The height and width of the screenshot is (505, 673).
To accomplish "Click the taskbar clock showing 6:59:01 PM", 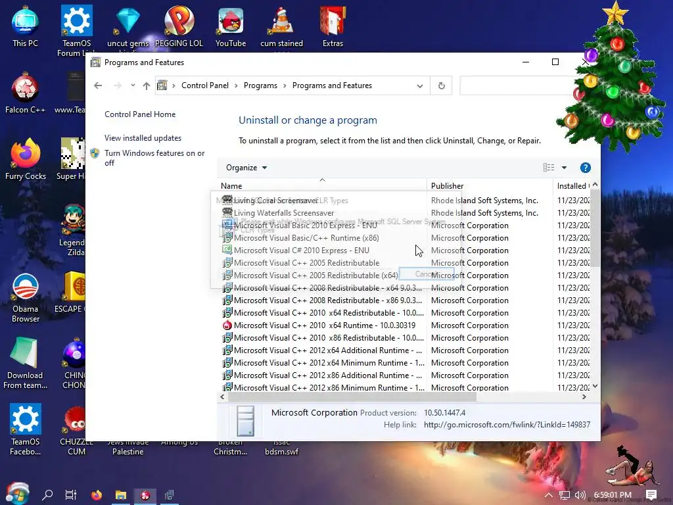I will pos(613,495).
